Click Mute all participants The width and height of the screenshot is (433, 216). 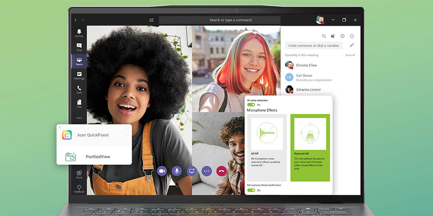click(x=350, y=55)
